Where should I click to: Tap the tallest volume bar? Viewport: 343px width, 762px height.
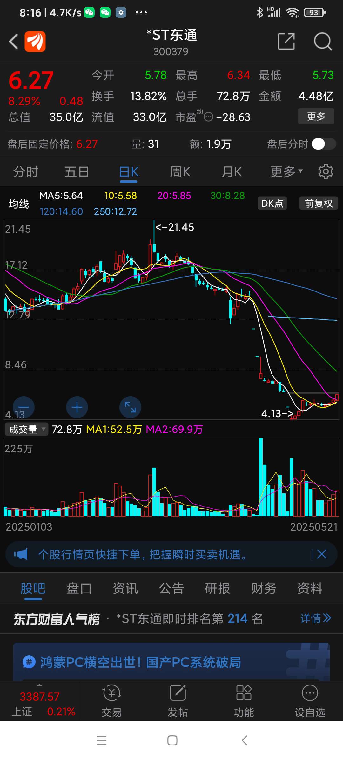(x=261, y=477)
